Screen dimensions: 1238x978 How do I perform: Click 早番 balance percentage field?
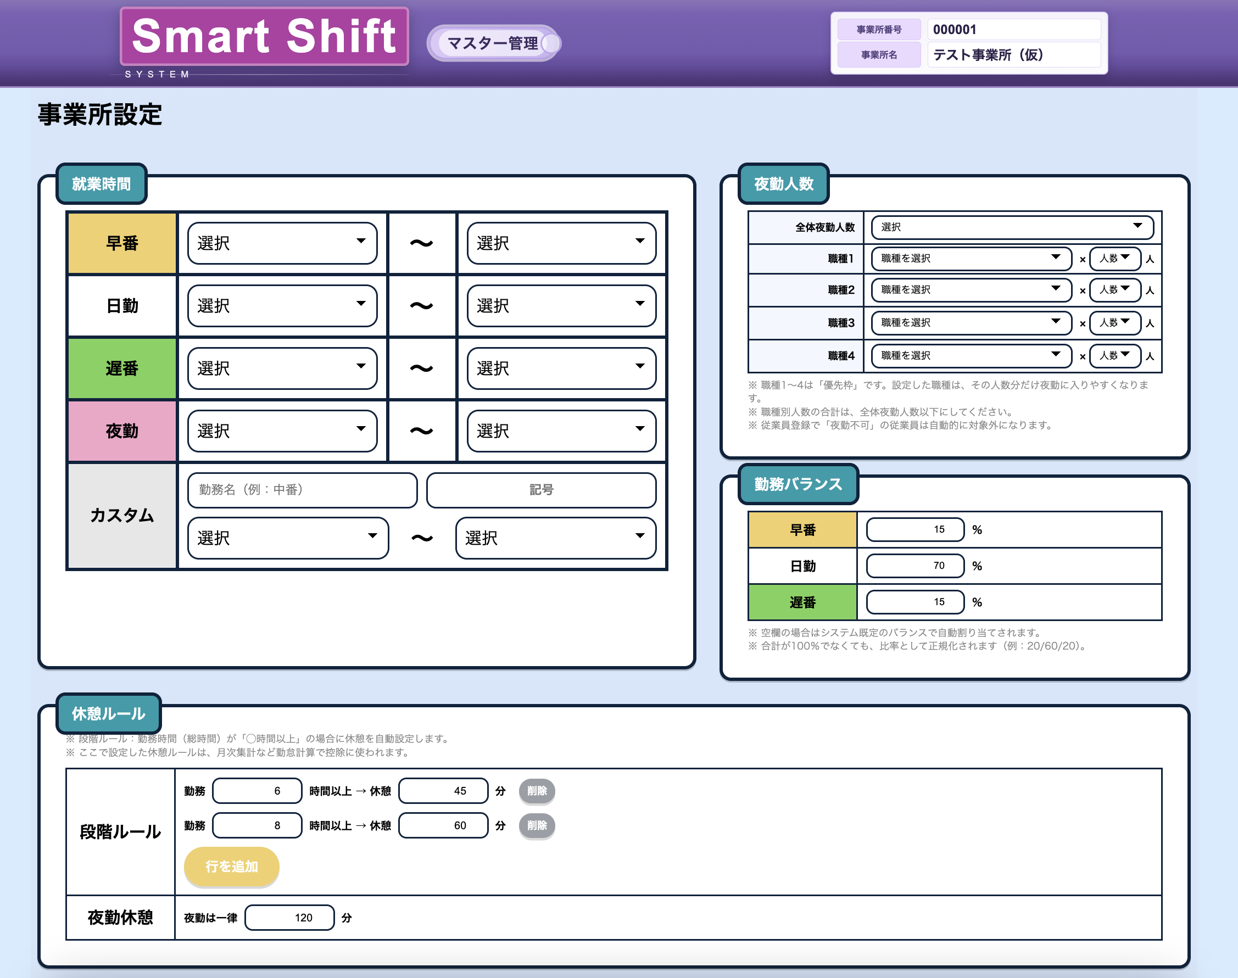click(x=914, y=529)
